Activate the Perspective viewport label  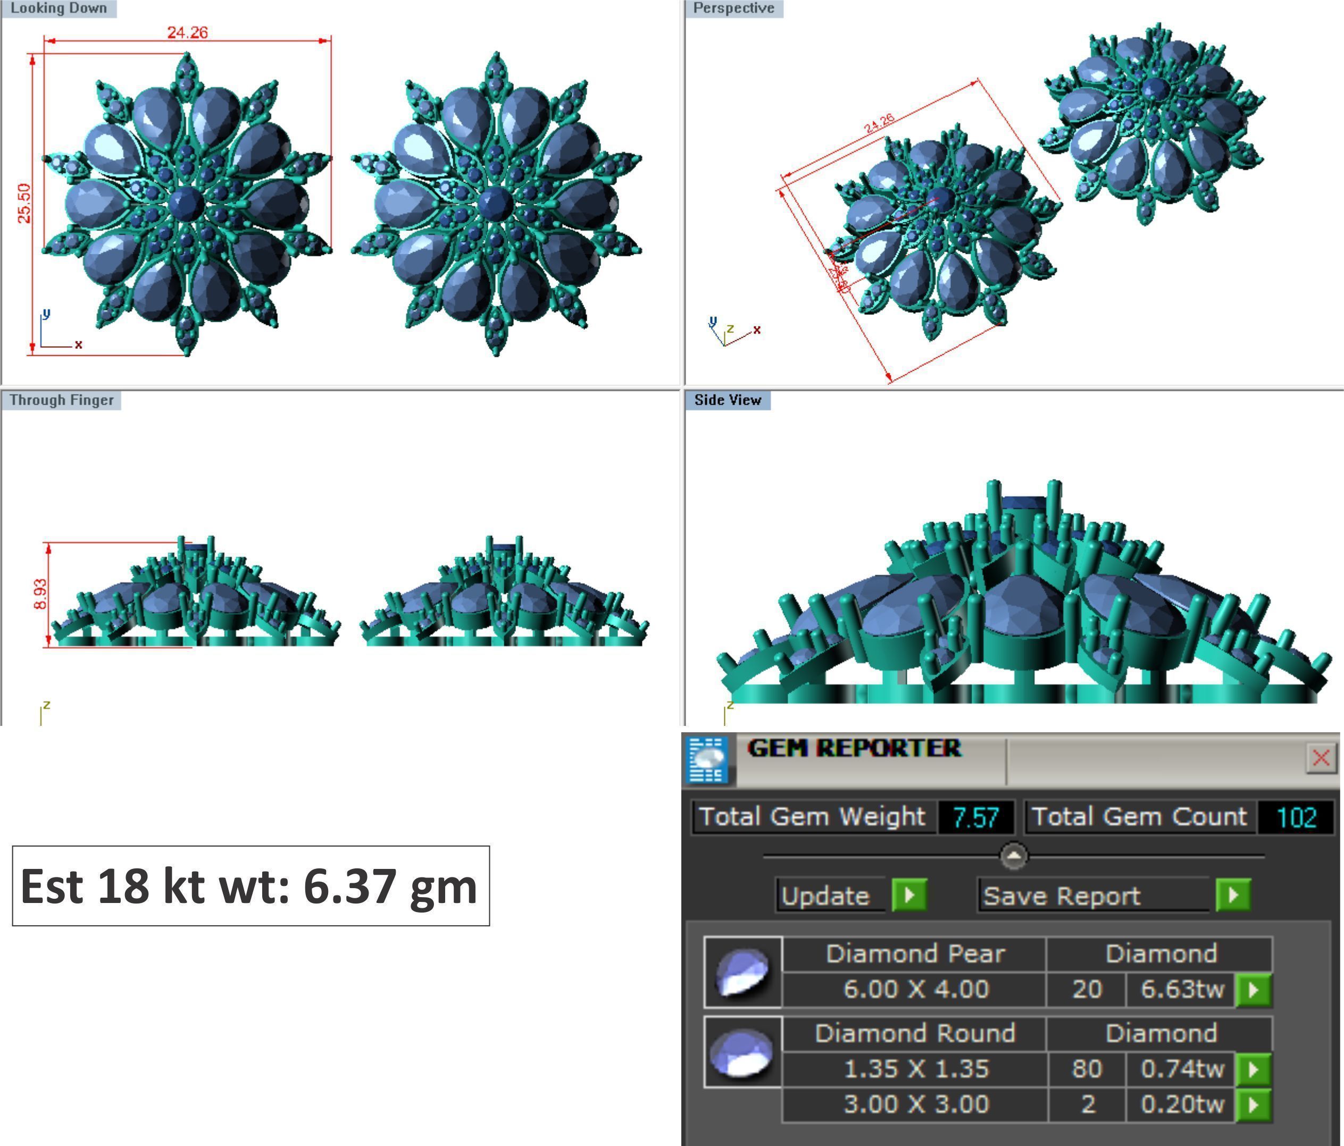(x=733, y=9)
